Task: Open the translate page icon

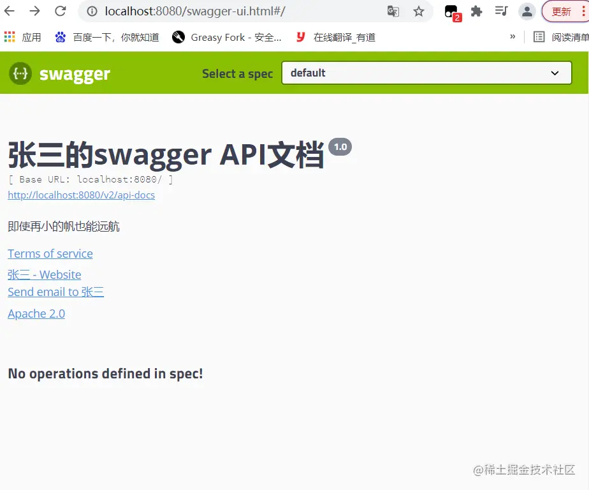Action: (x=393, y=11)
